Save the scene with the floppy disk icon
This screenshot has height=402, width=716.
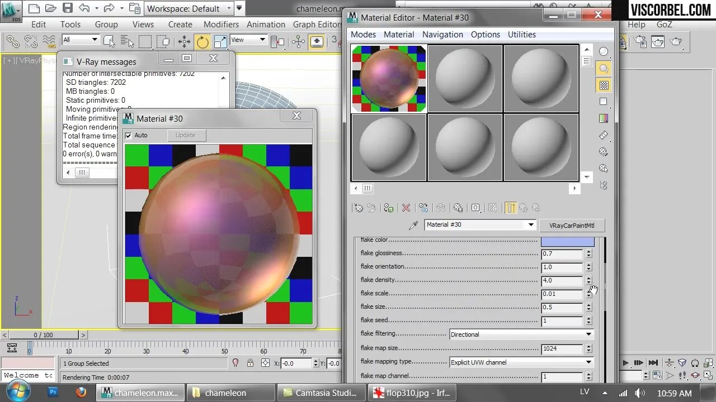pos(67,8)
